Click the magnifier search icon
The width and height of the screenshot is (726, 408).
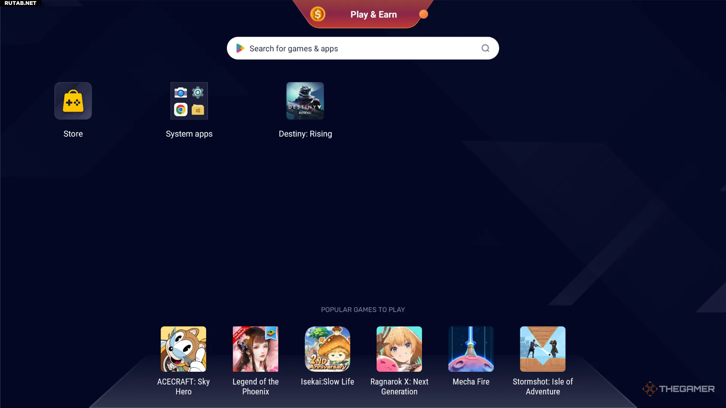(486, 48)
